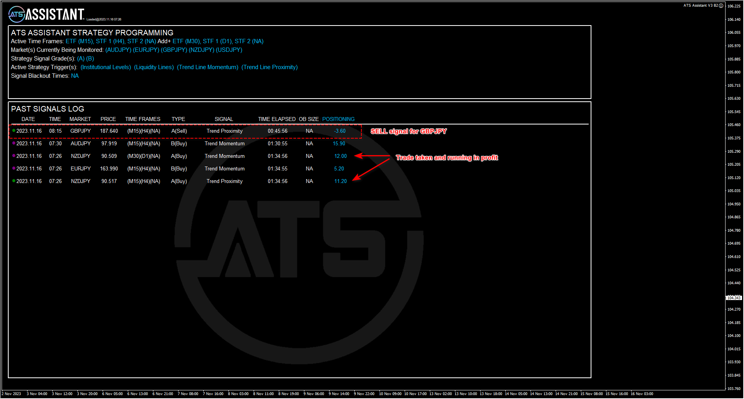Click the ATS Assistant logo

[x=46, y=14]
